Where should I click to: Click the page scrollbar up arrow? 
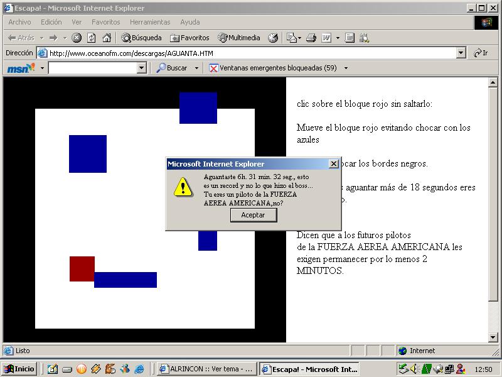(493, 83)
